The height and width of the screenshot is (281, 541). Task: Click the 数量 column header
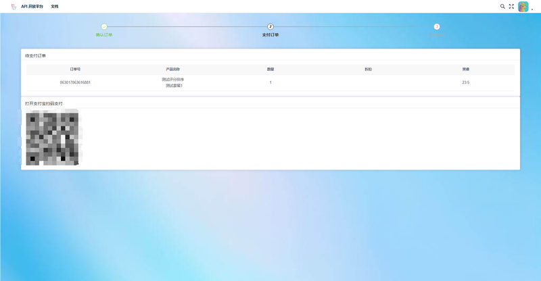tap(270, 70)
